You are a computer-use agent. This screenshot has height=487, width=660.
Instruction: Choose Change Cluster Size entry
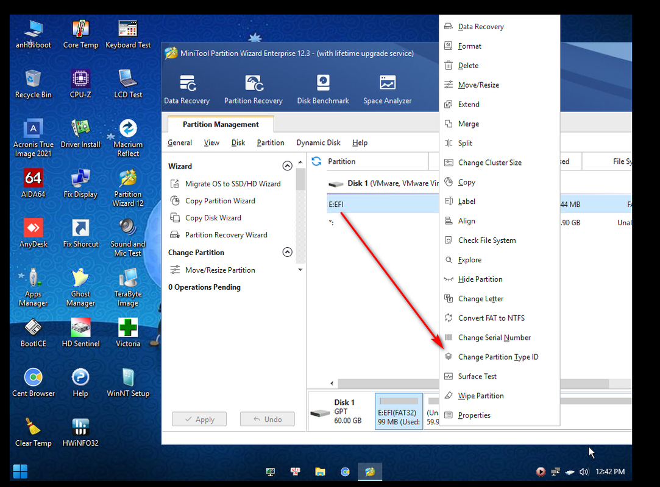(x=499, y=163)
